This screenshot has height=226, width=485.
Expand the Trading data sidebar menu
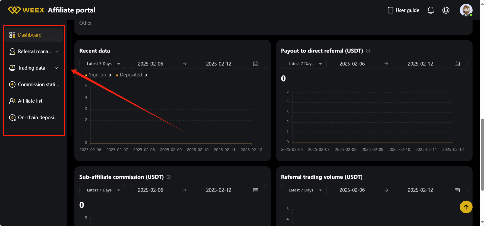pos(34,68)
